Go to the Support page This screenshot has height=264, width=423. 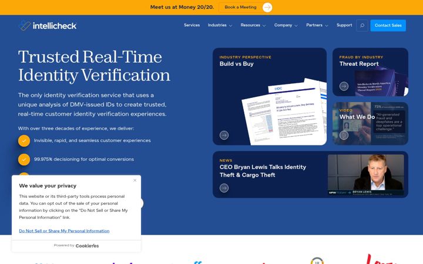tap(344, 25)
